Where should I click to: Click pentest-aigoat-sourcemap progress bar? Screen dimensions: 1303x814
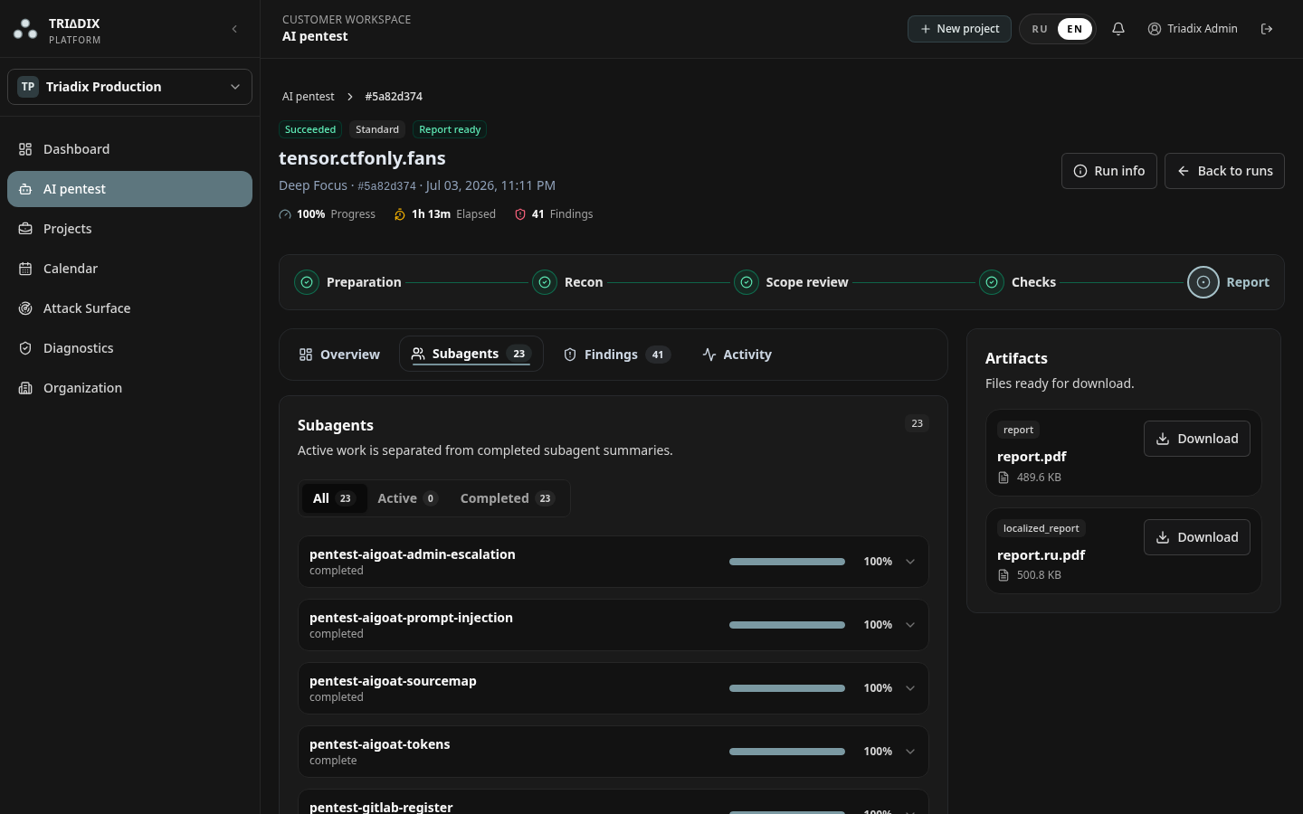pos(787,688)
